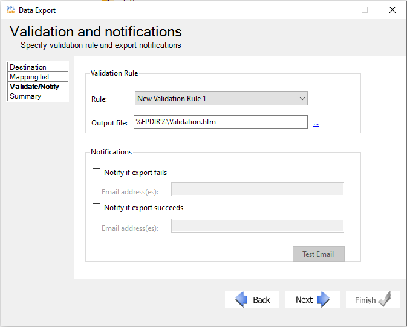Click the Finish checkmark icon
Image resolution: width=407 pixels, height=327 pixels.
point(385,299)
